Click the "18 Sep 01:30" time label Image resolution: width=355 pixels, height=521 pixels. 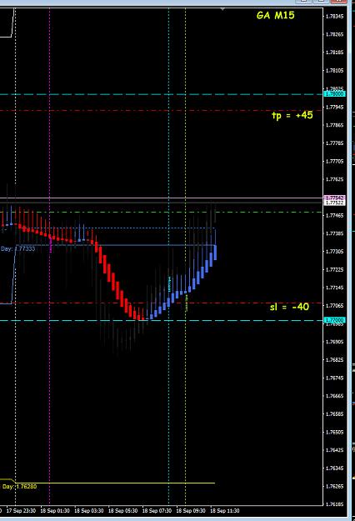[x=55, y=511]
